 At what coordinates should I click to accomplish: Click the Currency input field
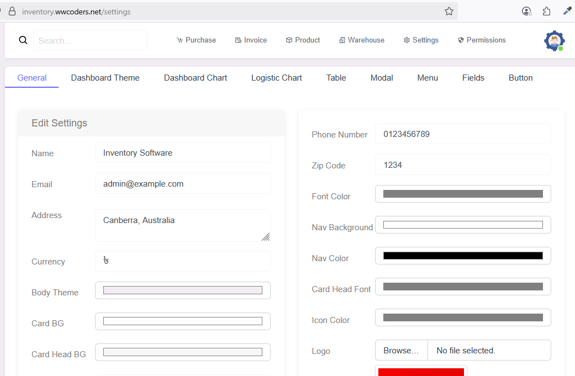click(183, 261)
